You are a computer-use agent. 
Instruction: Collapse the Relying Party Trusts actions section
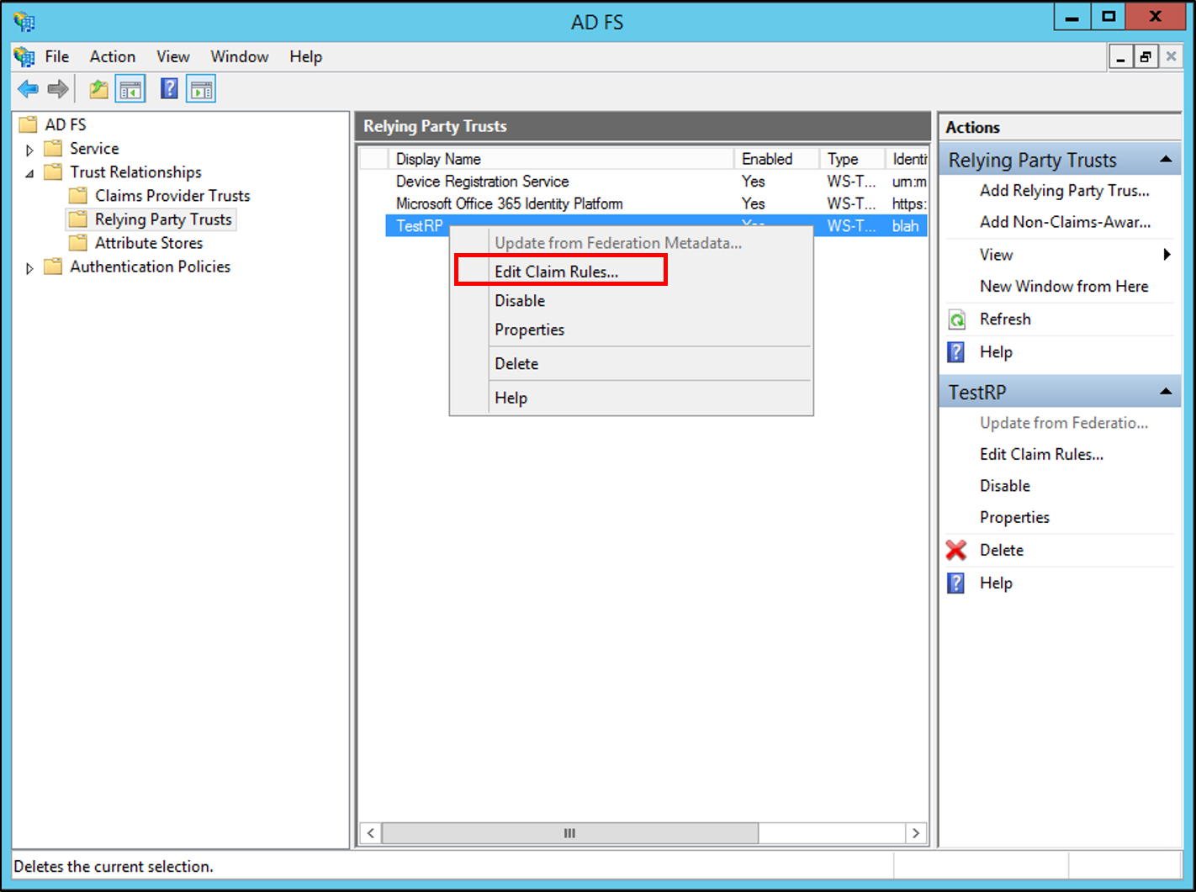(1166, 159)
